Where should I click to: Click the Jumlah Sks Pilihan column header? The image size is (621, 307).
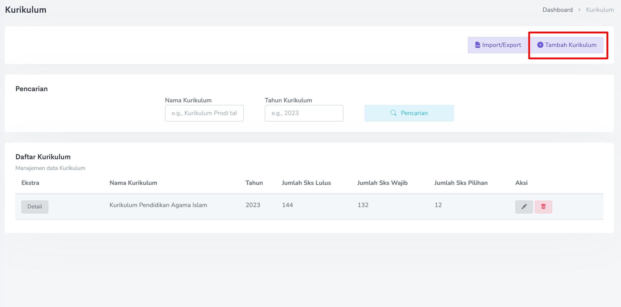pos(461,183)
